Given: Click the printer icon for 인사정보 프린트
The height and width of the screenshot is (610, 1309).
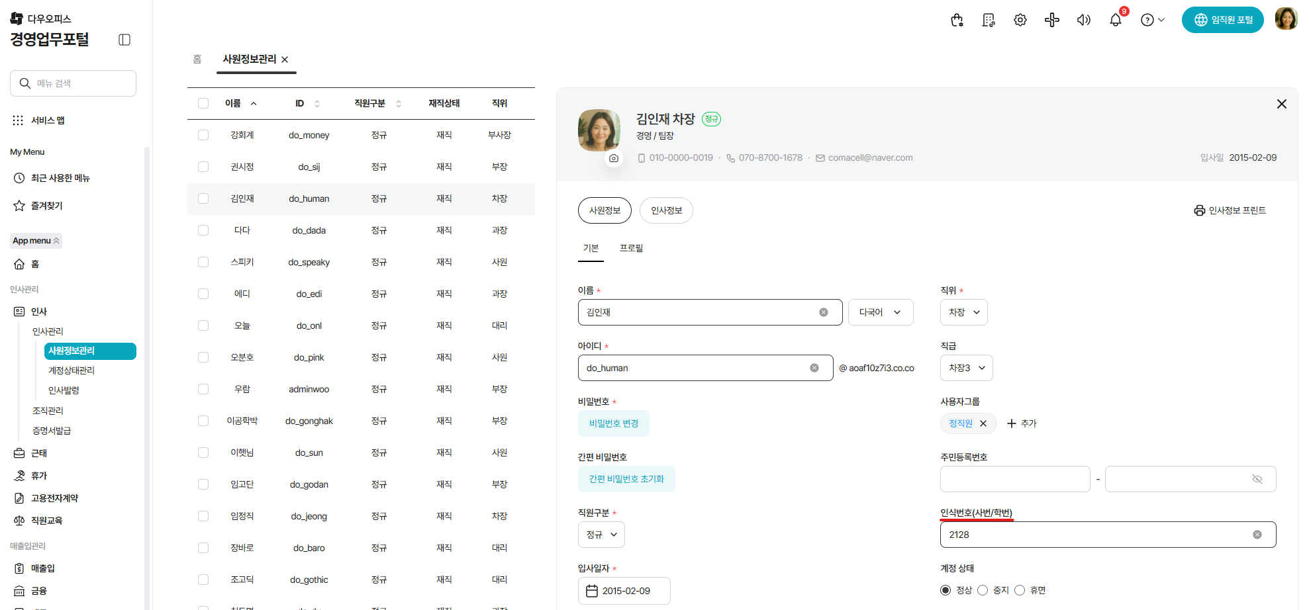Looking at the screenshot, I should click(x=1199, y=210).
